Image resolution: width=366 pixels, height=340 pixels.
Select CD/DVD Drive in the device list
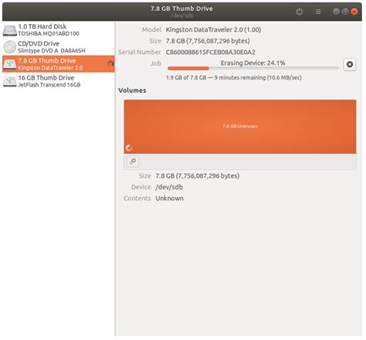coord(59,47)
